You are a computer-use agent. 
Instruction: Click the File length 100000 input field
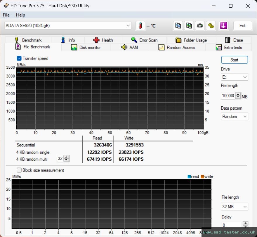(x=228, y=96)
